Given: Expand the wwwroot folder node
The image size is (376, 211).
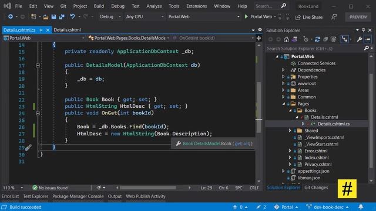Looking at the screenshot, I should (283, 83).
